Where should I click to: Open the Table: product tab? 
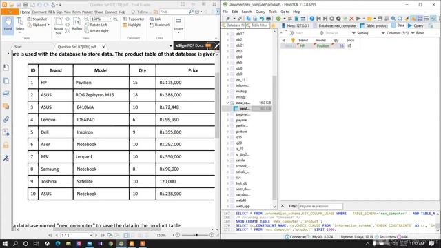373,25
